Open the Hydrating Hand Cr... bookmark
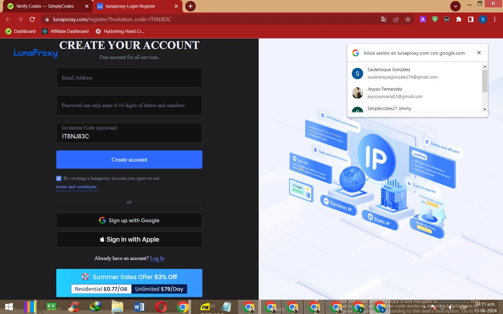Image resolution: width=503 pixels, height=314 pixels. 120,31
